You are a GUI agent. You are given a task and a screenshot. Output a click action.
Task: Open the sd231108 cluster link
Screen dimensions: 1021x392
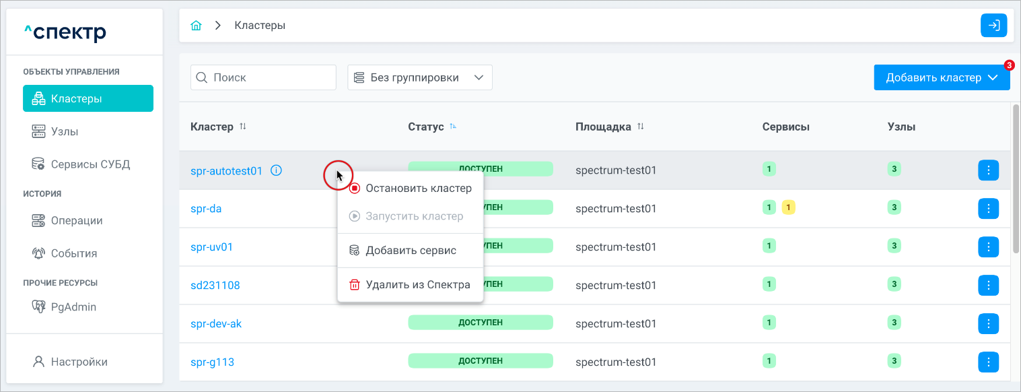215,286
